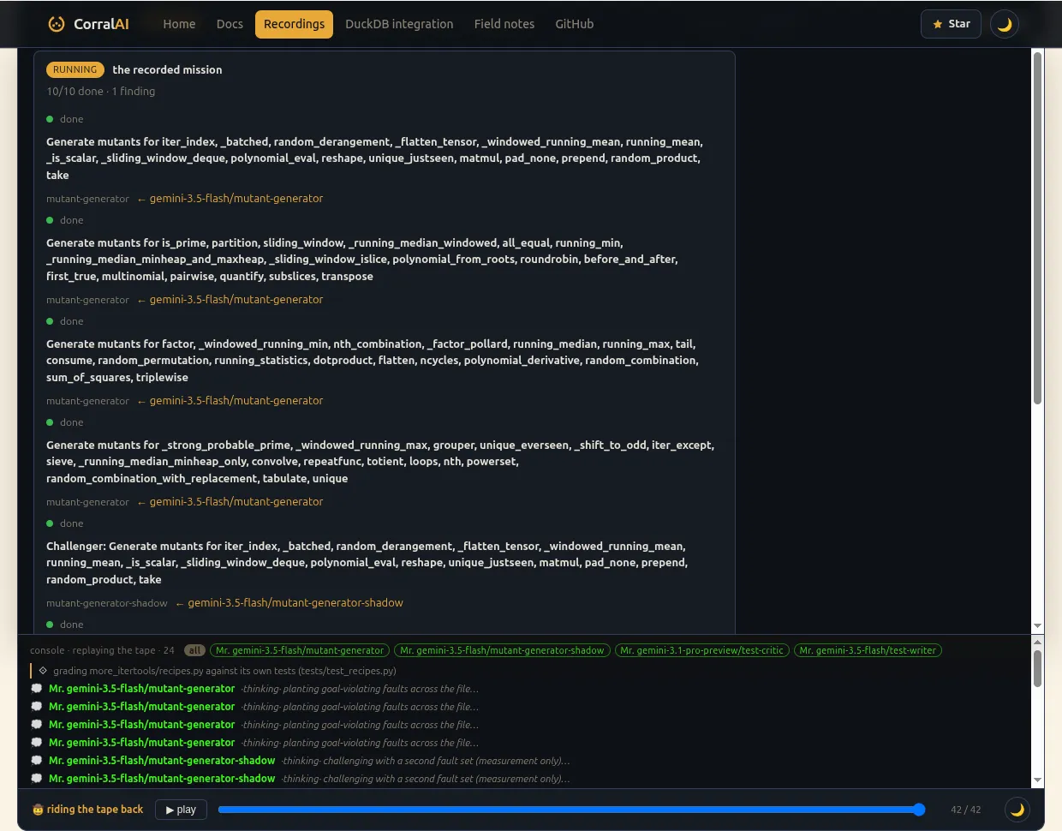Star the repository with Star button
Image resolution: width=1062 pixels, height=831 pixels.
951,24
